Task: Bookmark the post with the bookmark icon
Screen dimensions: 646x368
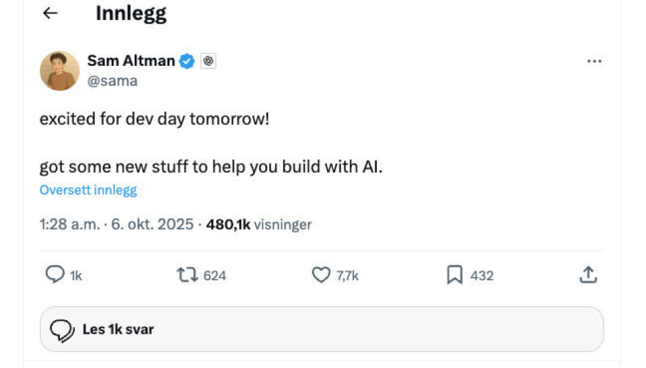Action: coord(455,275)
